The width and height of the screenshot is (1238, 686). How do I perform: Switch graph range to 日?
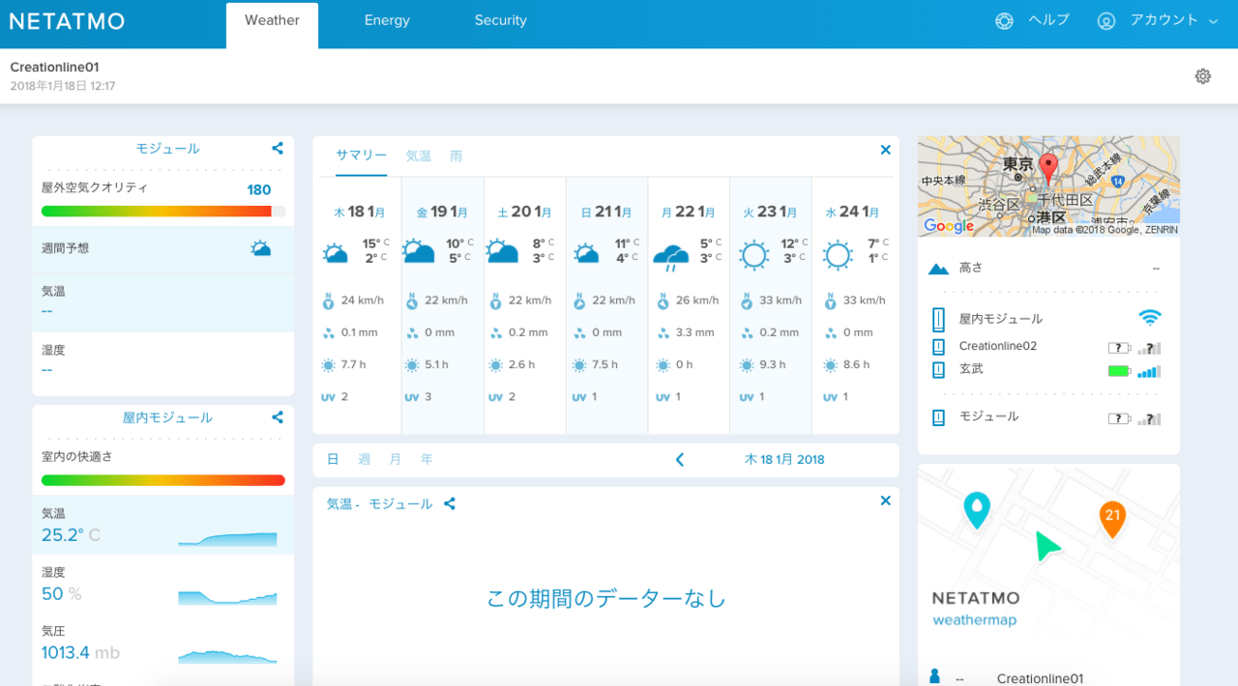point(333,460)
